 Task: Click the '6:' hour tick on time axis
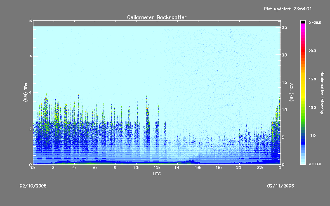click(95, 168)
